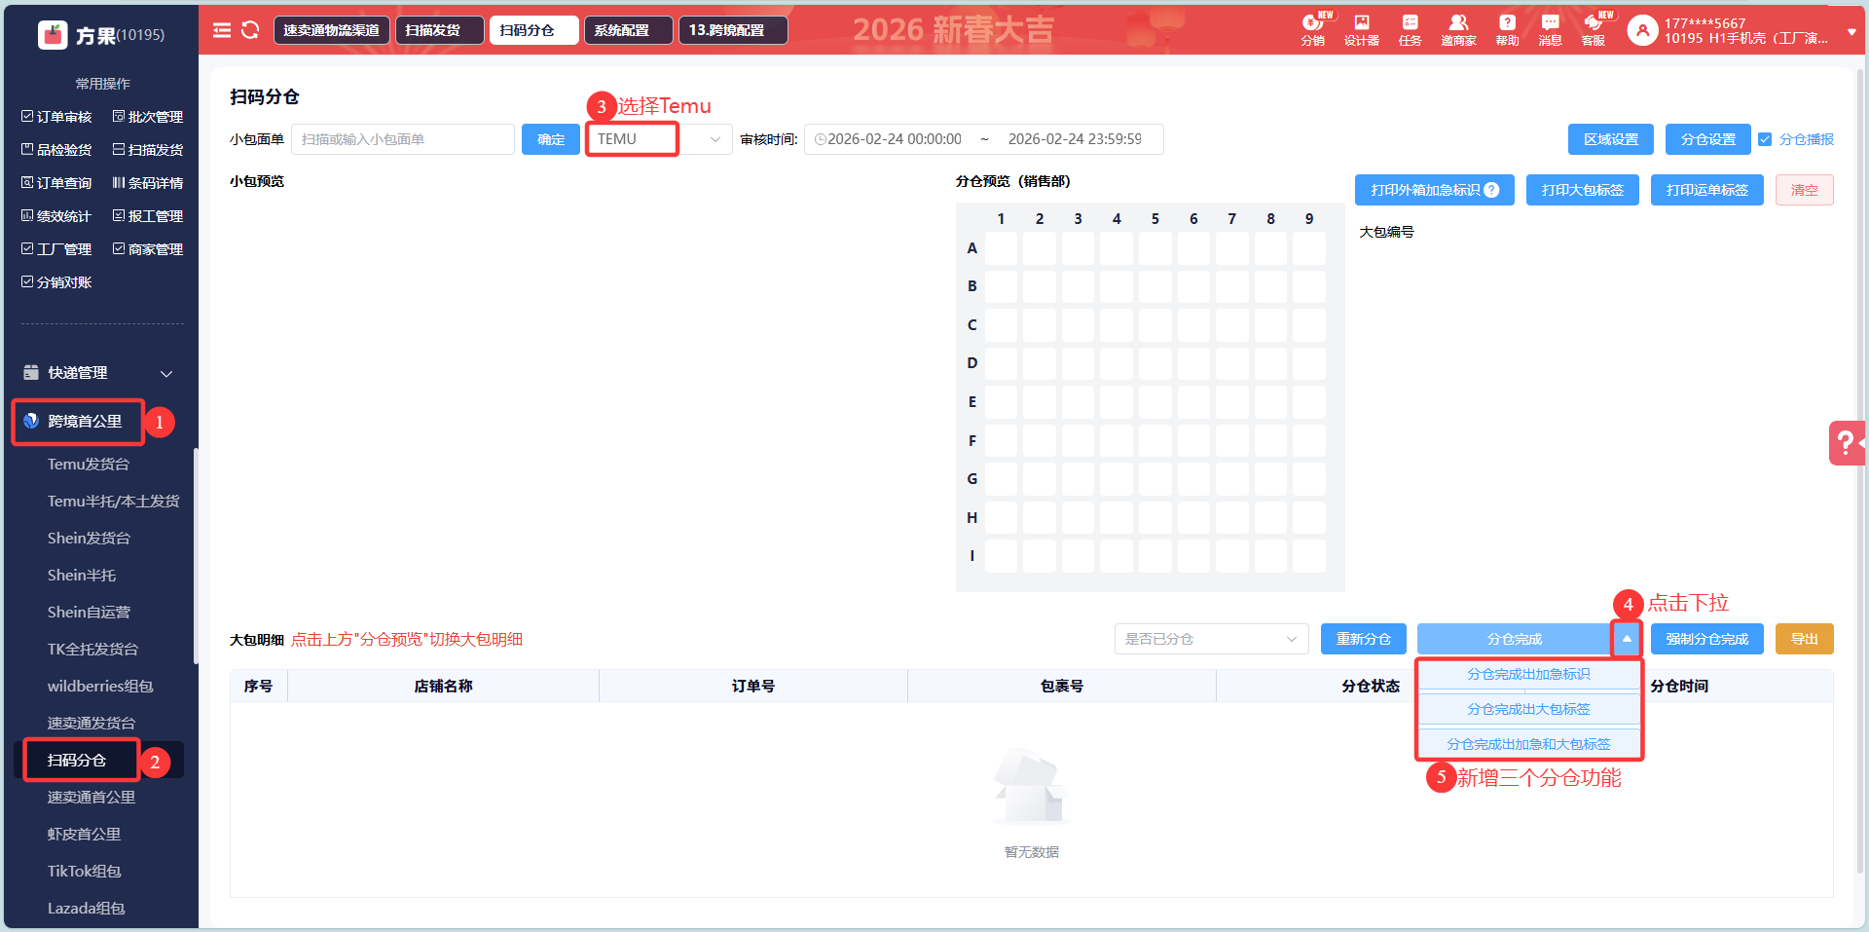Viewport: 1869px width, 932px height.
Task: Open 订单查询 shortcut in sidebar
Action: coord(56,183)
